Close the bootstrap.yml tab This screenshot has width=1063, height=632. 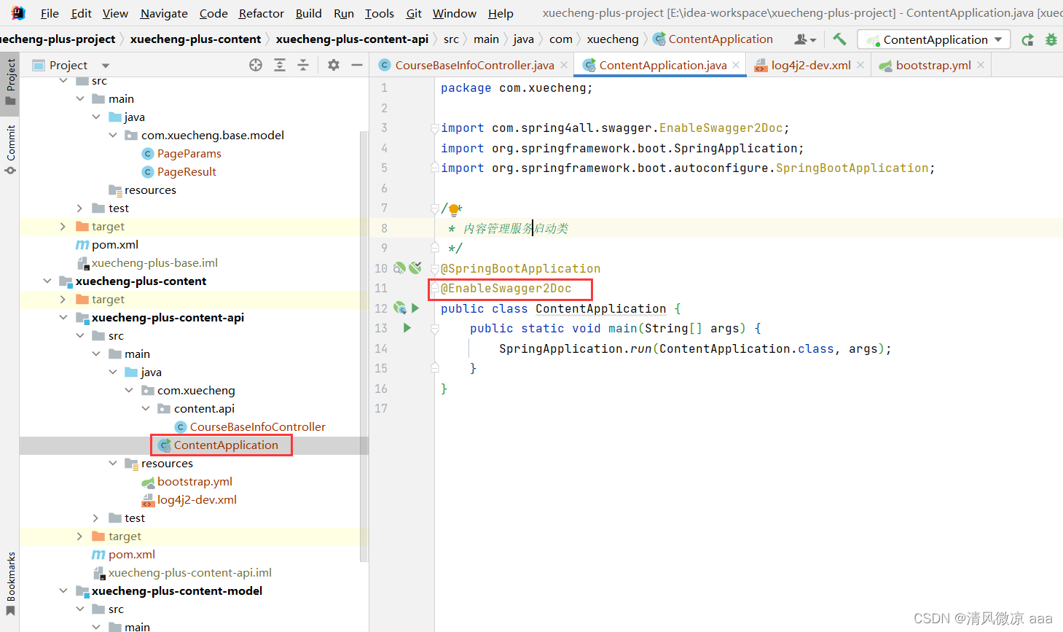click(981, 65)
